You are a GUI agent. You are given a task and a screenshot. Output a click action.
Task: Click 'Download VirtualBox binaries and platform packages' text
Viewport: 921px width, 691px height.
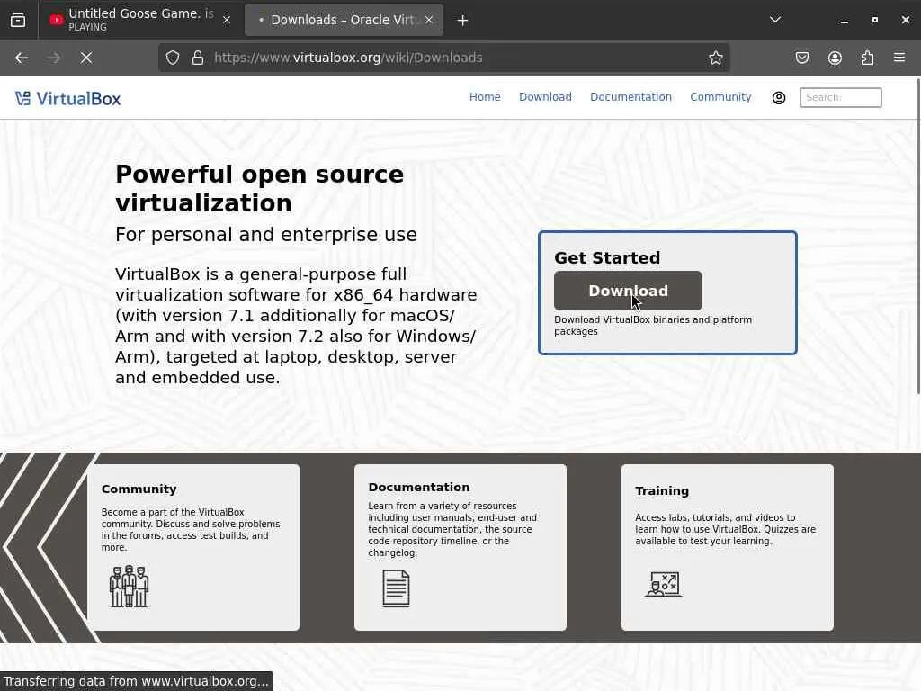(653, 326)
